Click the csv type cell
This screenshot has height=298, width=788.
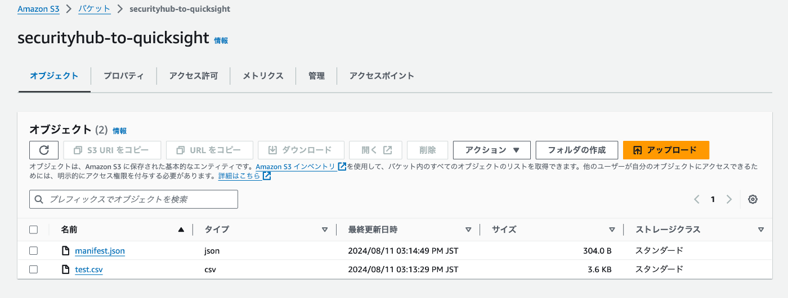(x=211, y=269)
